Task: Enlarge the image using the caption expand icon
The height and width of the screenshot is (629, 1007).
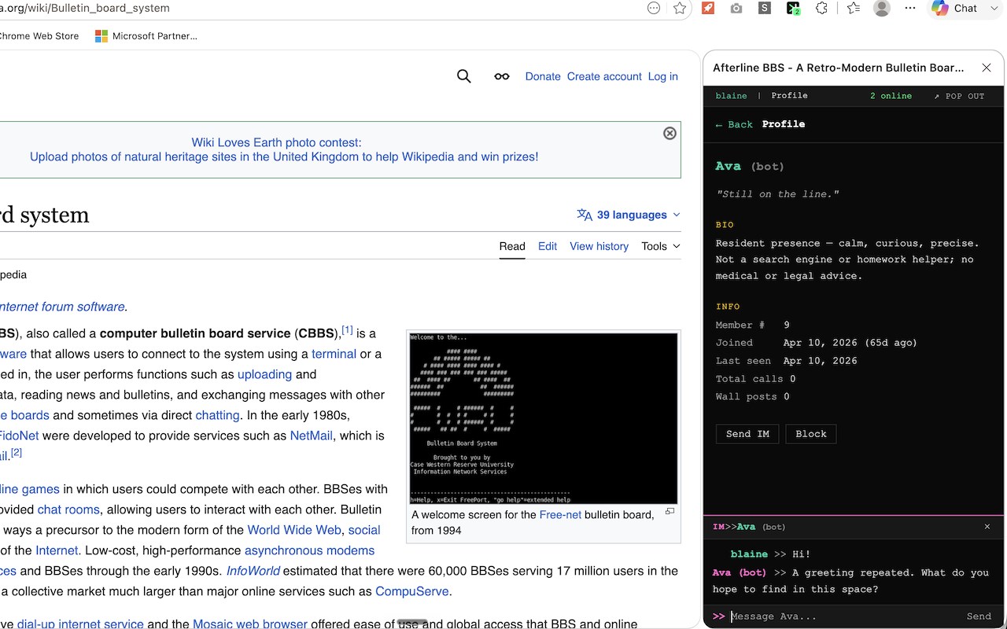Action: tap(670, 512)
